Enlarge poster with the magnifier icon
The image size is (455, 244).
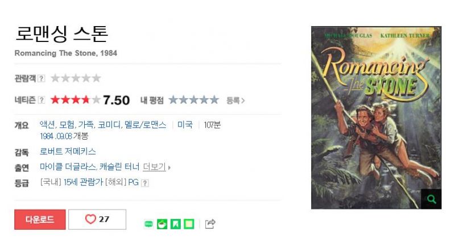(x=431, y=199)
